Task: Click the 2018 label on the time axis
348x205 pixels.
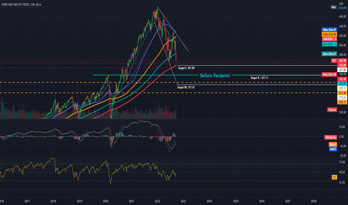Action: (53, 201)
